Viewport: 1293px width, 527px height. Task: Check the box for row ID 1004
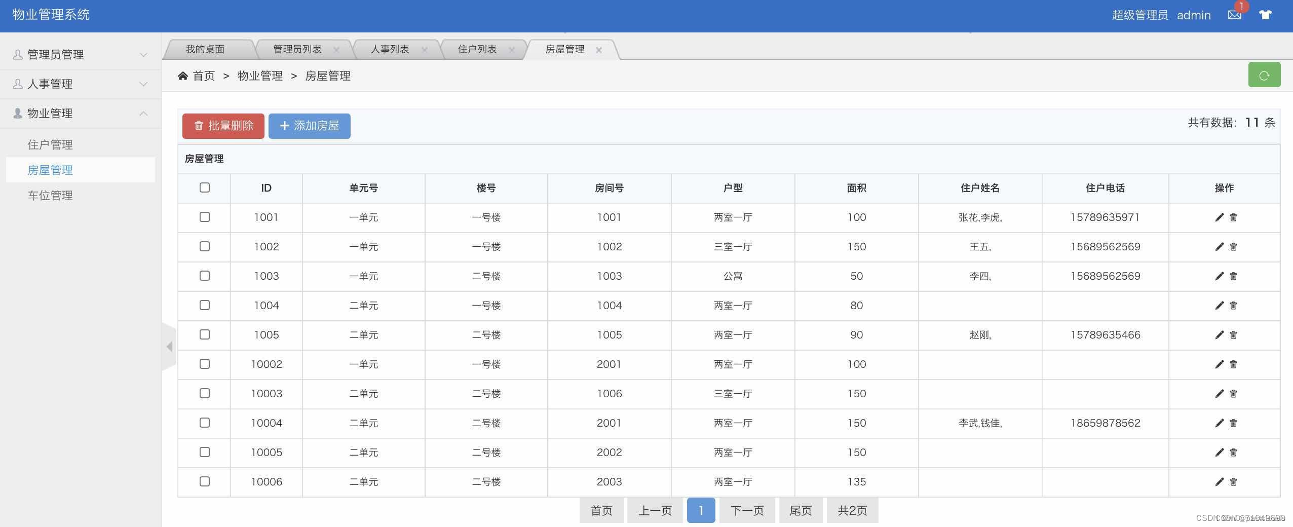(x=205, y=305)
